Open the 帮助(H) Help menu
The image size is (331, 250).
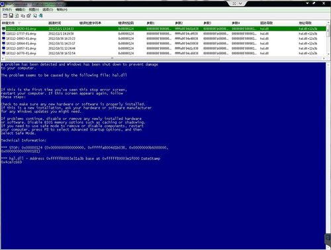point(62,10)
